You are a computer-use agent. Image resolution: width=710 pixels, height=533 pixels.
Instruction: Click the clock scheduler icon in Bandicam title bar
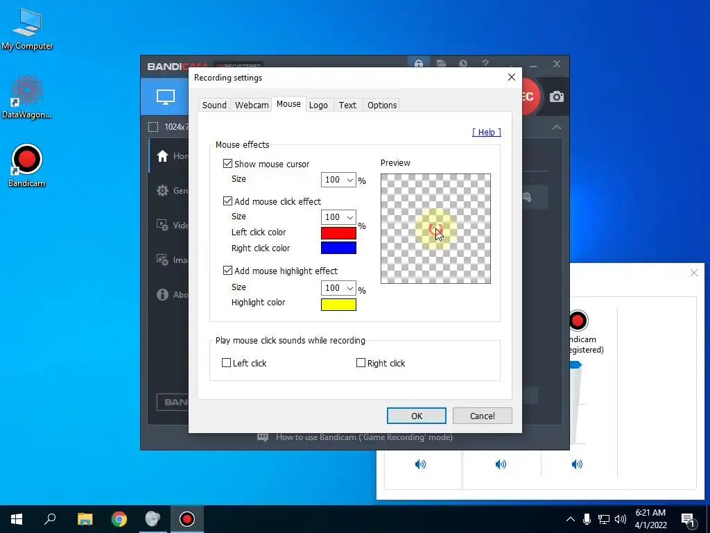click(462, 63)
